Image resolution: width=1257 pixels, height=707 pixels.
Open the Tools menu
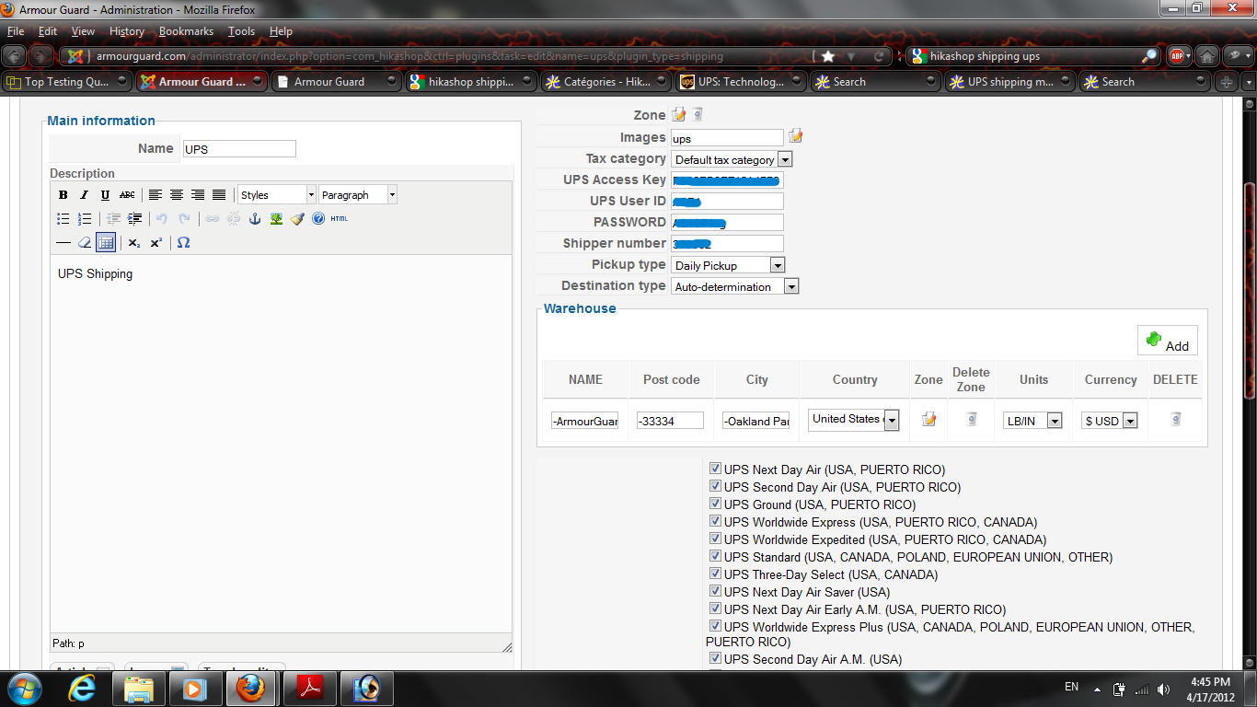pyautogui.click(x=241, y=31)
